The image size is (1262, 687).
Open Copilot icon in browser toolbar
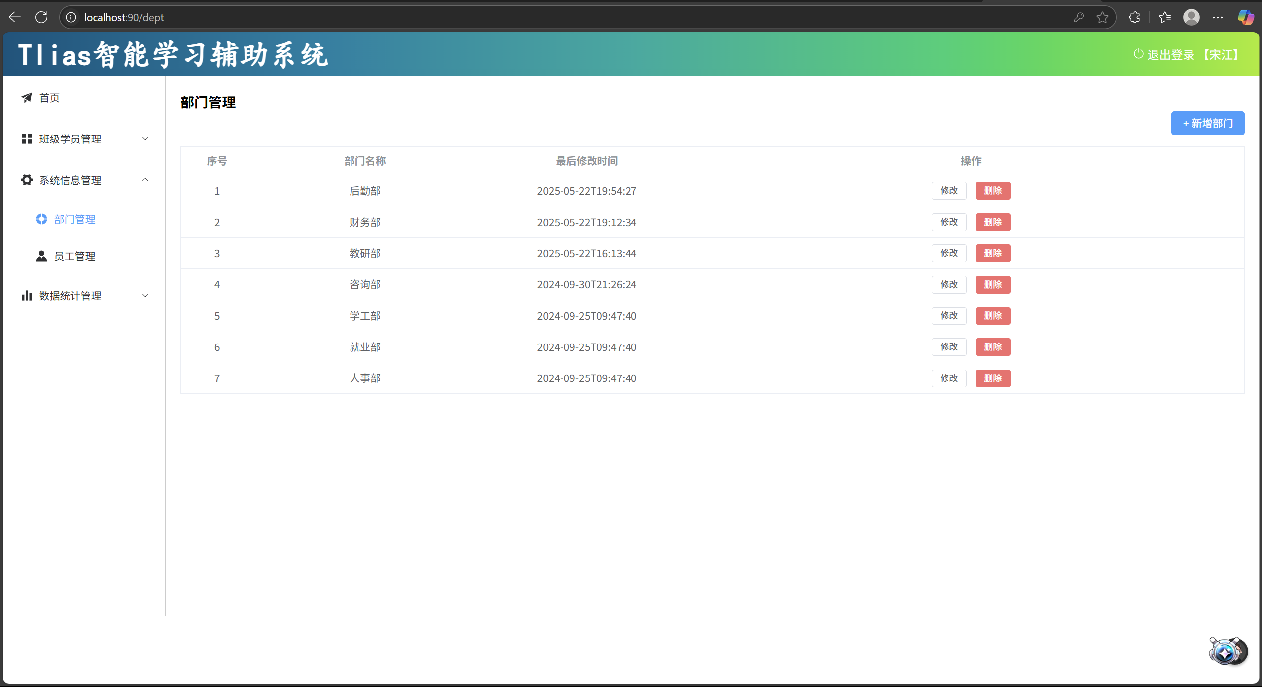(1245, 17)
